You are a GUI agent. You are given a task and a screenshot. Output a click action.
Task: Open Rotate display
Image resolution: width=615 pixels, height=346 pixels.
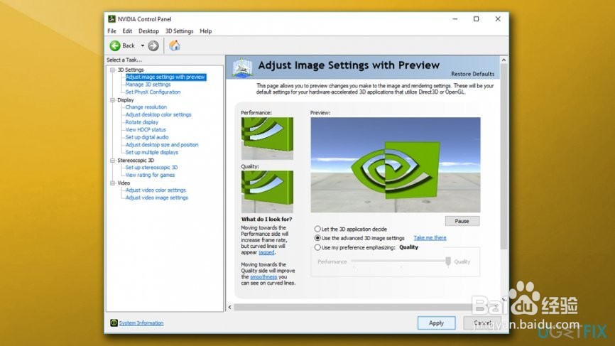tap(141, 122)
